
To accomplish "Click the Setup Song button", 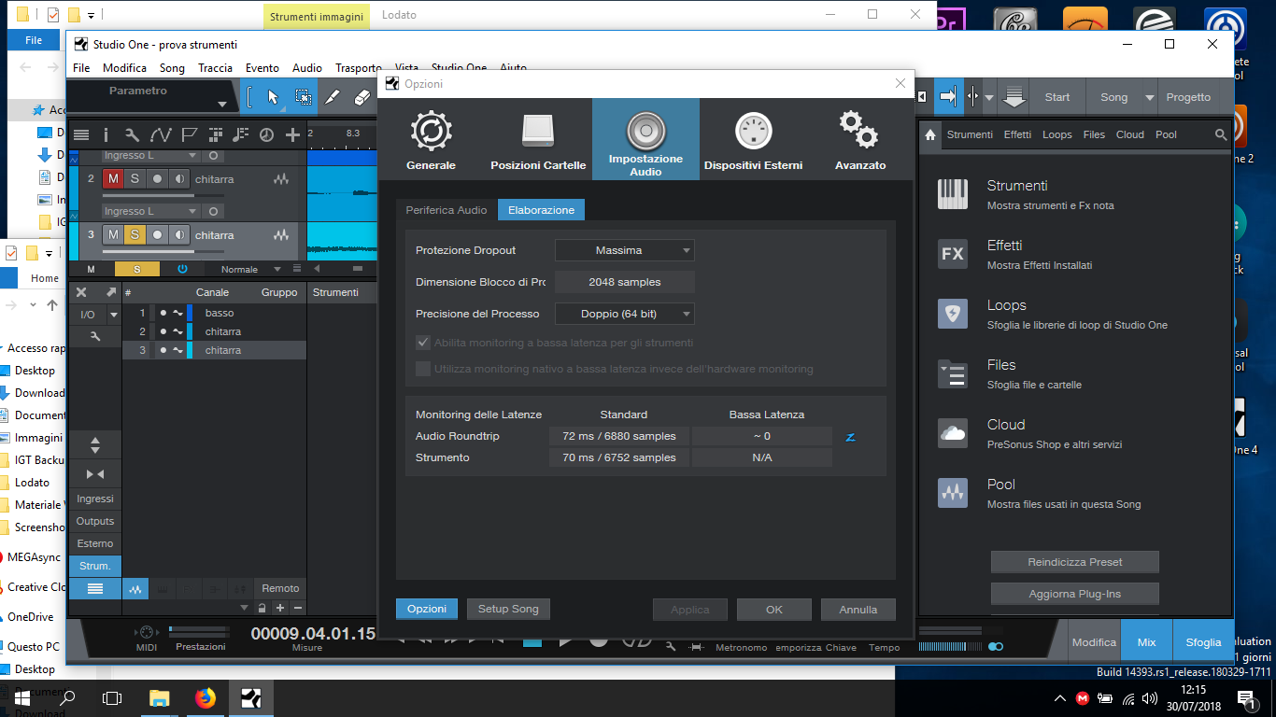I will [508, 610].
